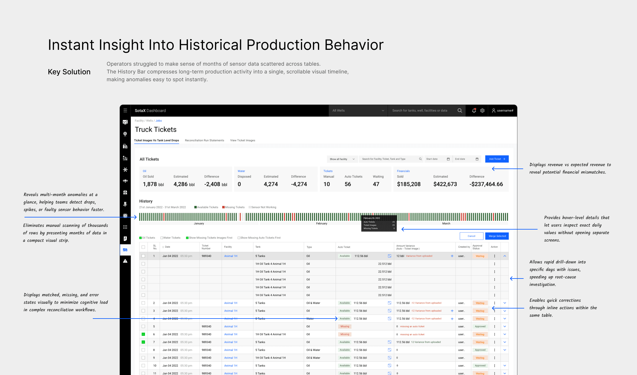Toggle the Oil Tickets checkbox
637x375 pixels.
tap(141, 238)
